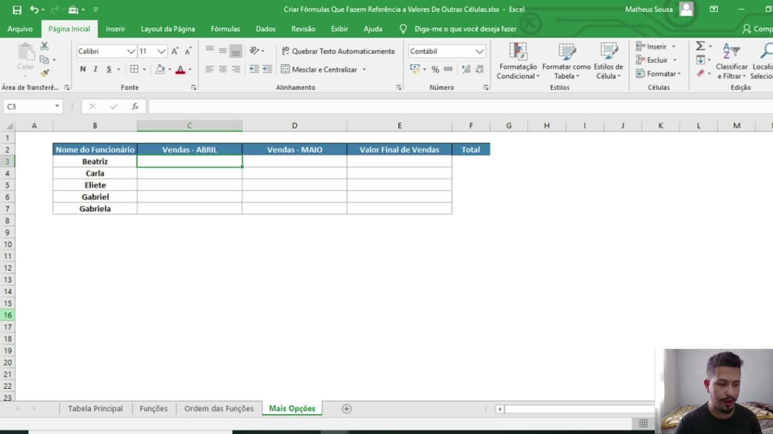Switch to the Fórmulas ribbon tab

pyautogui.click(x=225, y=29)
